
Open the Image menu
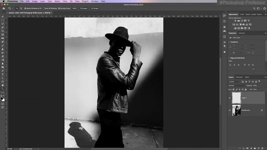pyautogui.click(x=35, y=1)
